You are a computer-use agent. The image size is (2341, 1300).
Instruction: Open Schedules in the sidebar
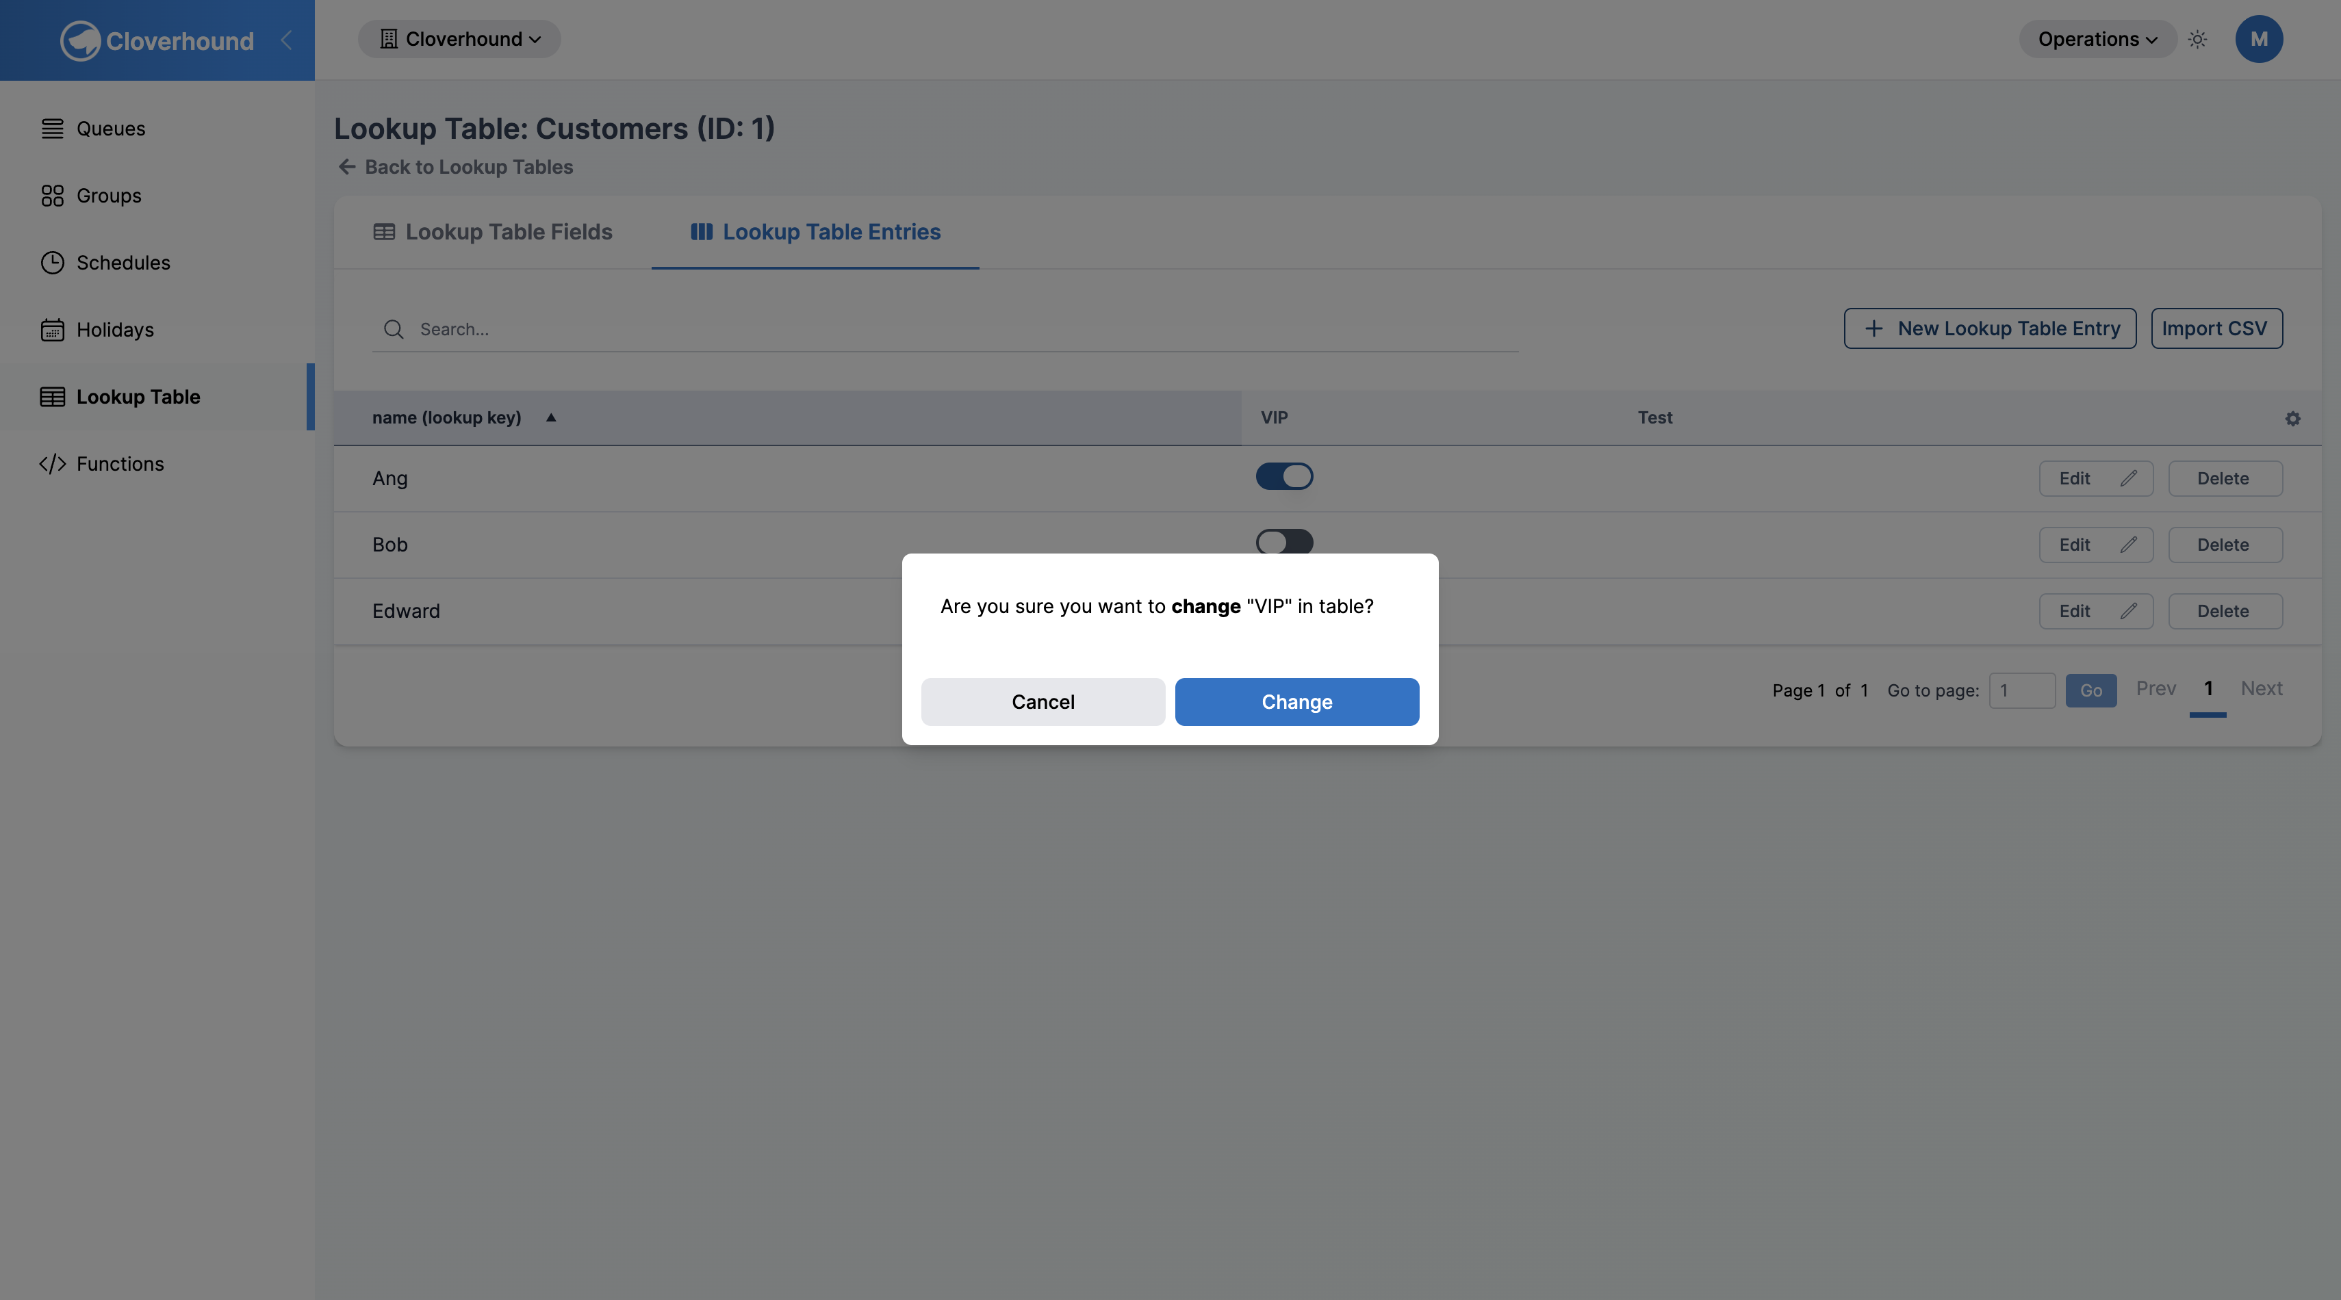[157, 263]
